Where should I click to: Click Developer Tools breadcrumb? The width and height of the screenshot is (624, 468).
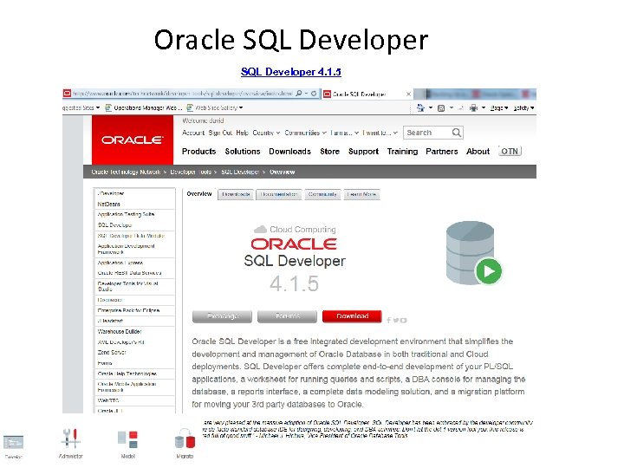(x=191, y=172)
